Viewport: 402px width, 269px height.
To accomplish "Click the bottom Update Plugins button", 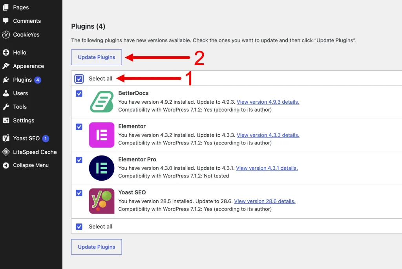I will (x=97, y=247).
